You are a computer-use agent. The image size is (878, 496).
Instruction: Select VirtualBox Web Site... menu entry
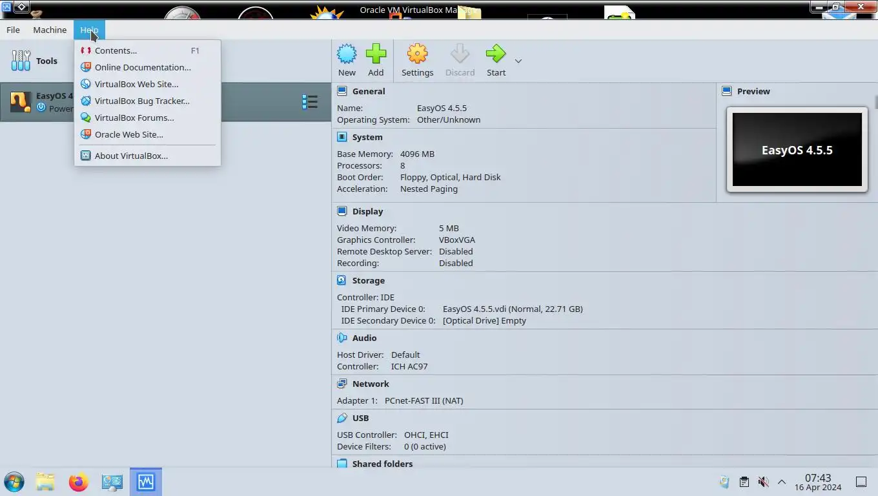pos(147,84)
